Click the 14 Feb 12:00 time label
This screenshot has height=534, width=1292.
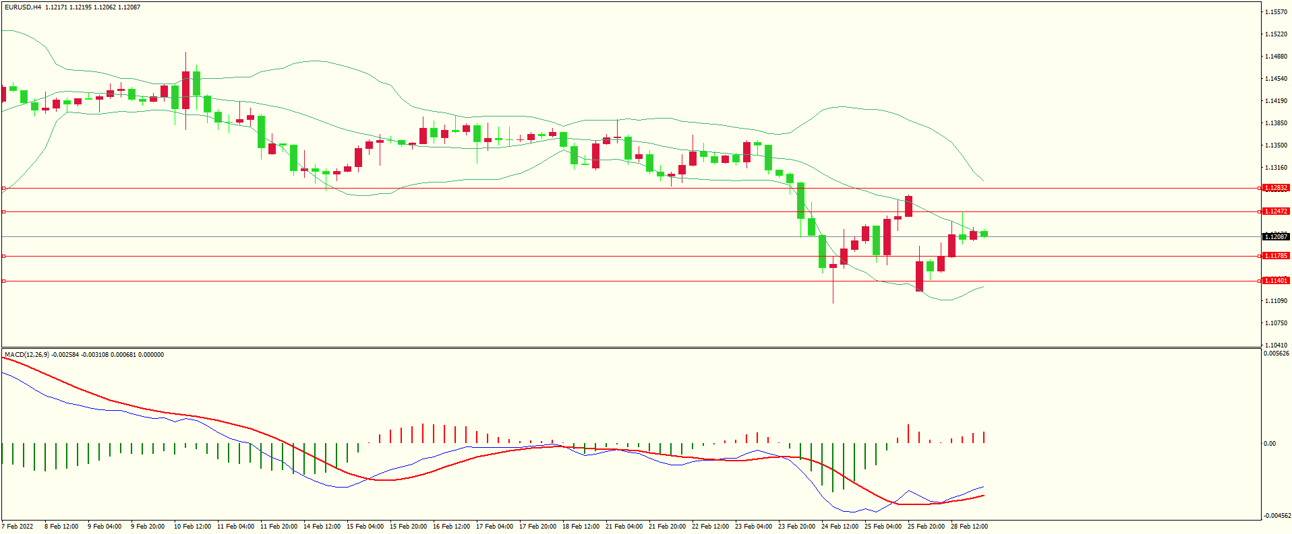(x=322, y=527)
